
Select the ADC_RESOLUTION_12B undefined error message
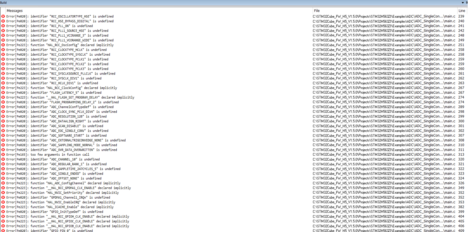[x=56, y=116]
